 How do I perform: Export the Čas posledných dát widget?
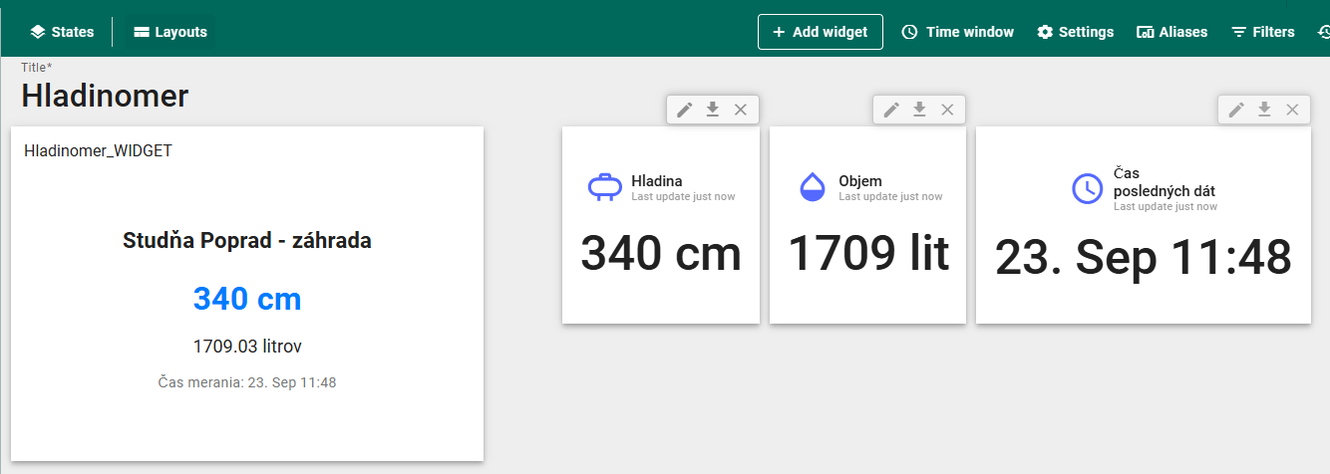point(1264,110)
